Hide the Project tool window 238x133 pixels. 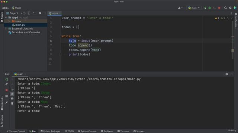coord(45,13)
